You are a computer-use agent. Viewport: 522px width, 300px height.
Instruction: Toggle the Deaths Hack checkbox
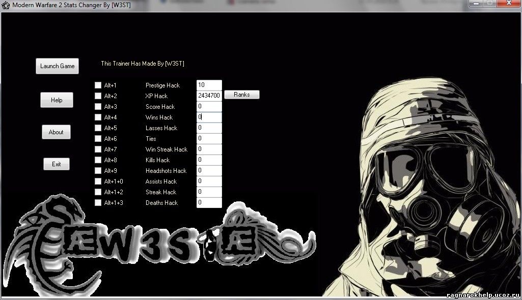click(98, 203)
